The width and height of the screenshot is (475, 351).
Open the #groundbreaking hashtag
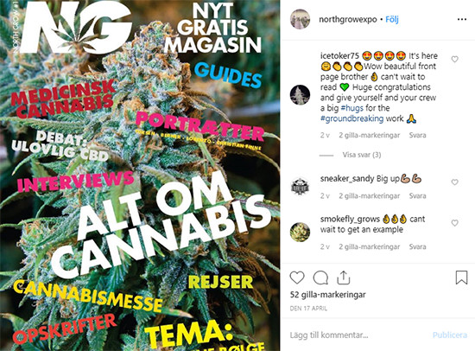pos(352,118)
